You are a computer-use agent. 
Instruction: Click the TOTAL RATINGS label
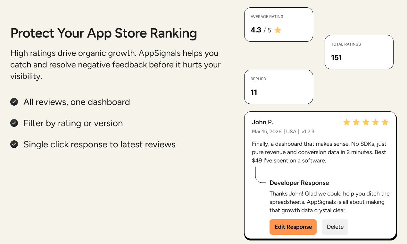[x=346, y=44]
